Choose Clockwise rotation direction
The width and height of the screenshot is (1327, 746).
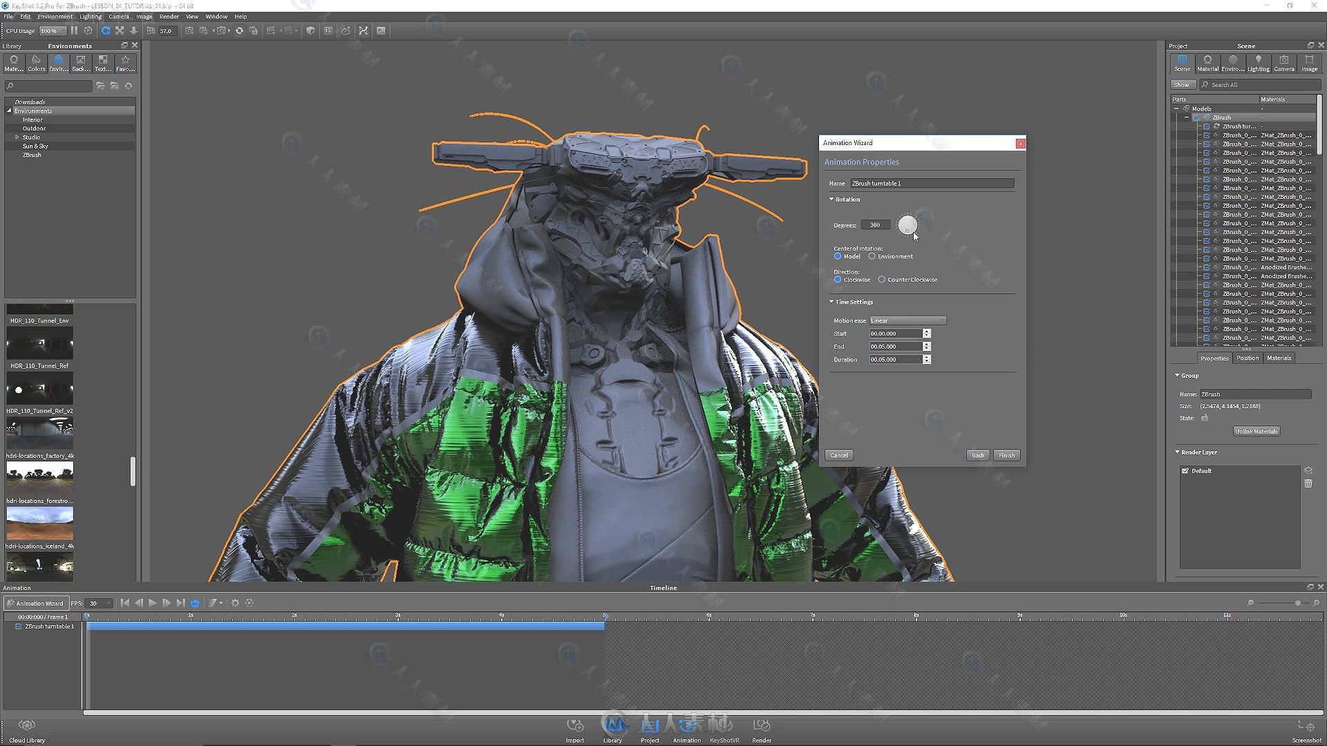click(x=838, y=280)
